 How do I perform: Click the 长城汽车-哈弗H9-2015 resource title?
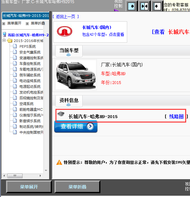point(93,116)
